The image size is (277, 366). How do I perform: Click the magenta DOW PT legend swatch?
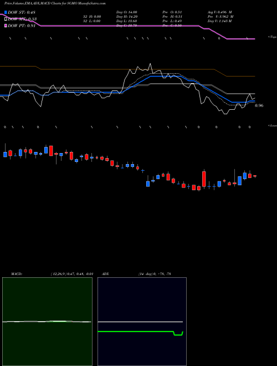(x=6, y=26)
